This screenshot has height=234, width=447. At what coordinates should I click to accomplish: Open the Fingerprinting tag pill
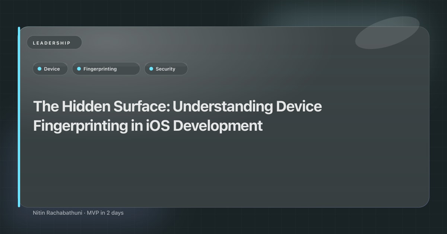(106, 69)
